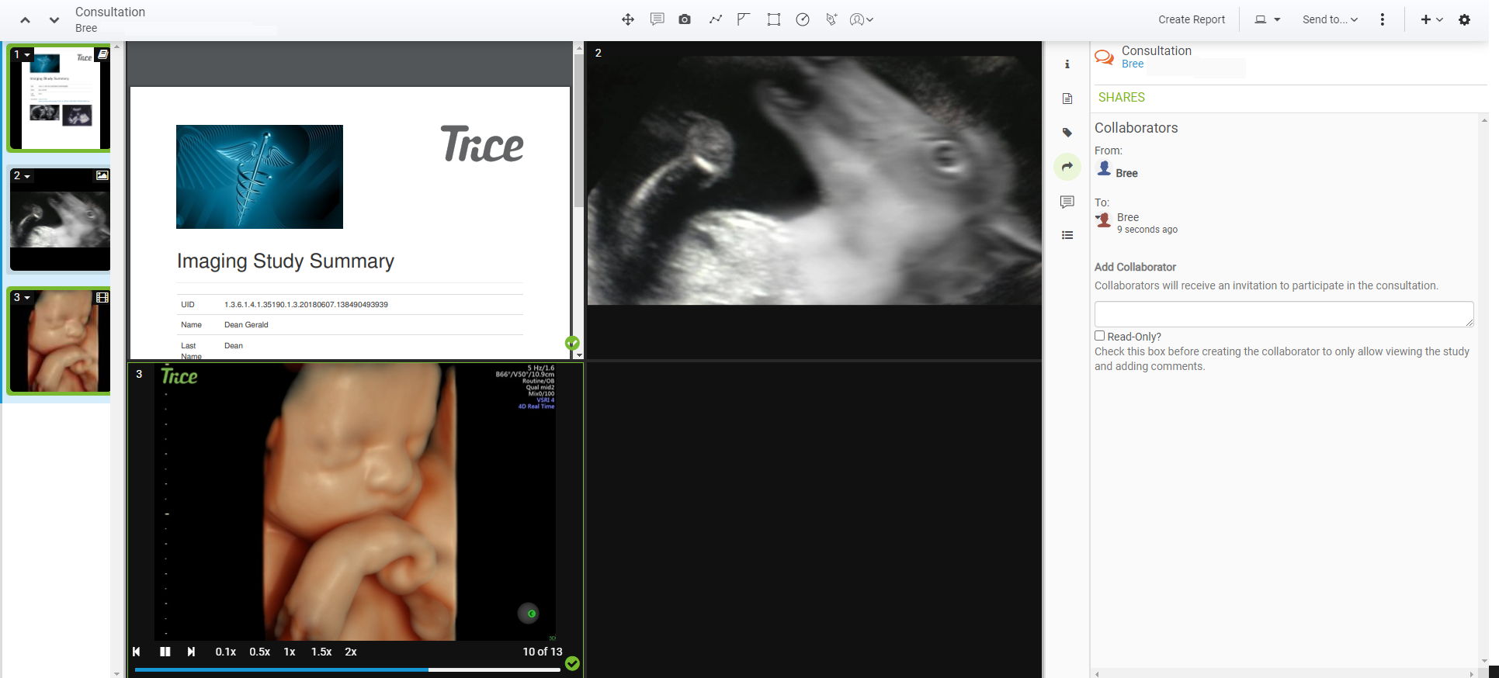The width and height of the screenshot is (1499, 678).
Task: Click the camera snapshot icon
Action: pos(685,19)
